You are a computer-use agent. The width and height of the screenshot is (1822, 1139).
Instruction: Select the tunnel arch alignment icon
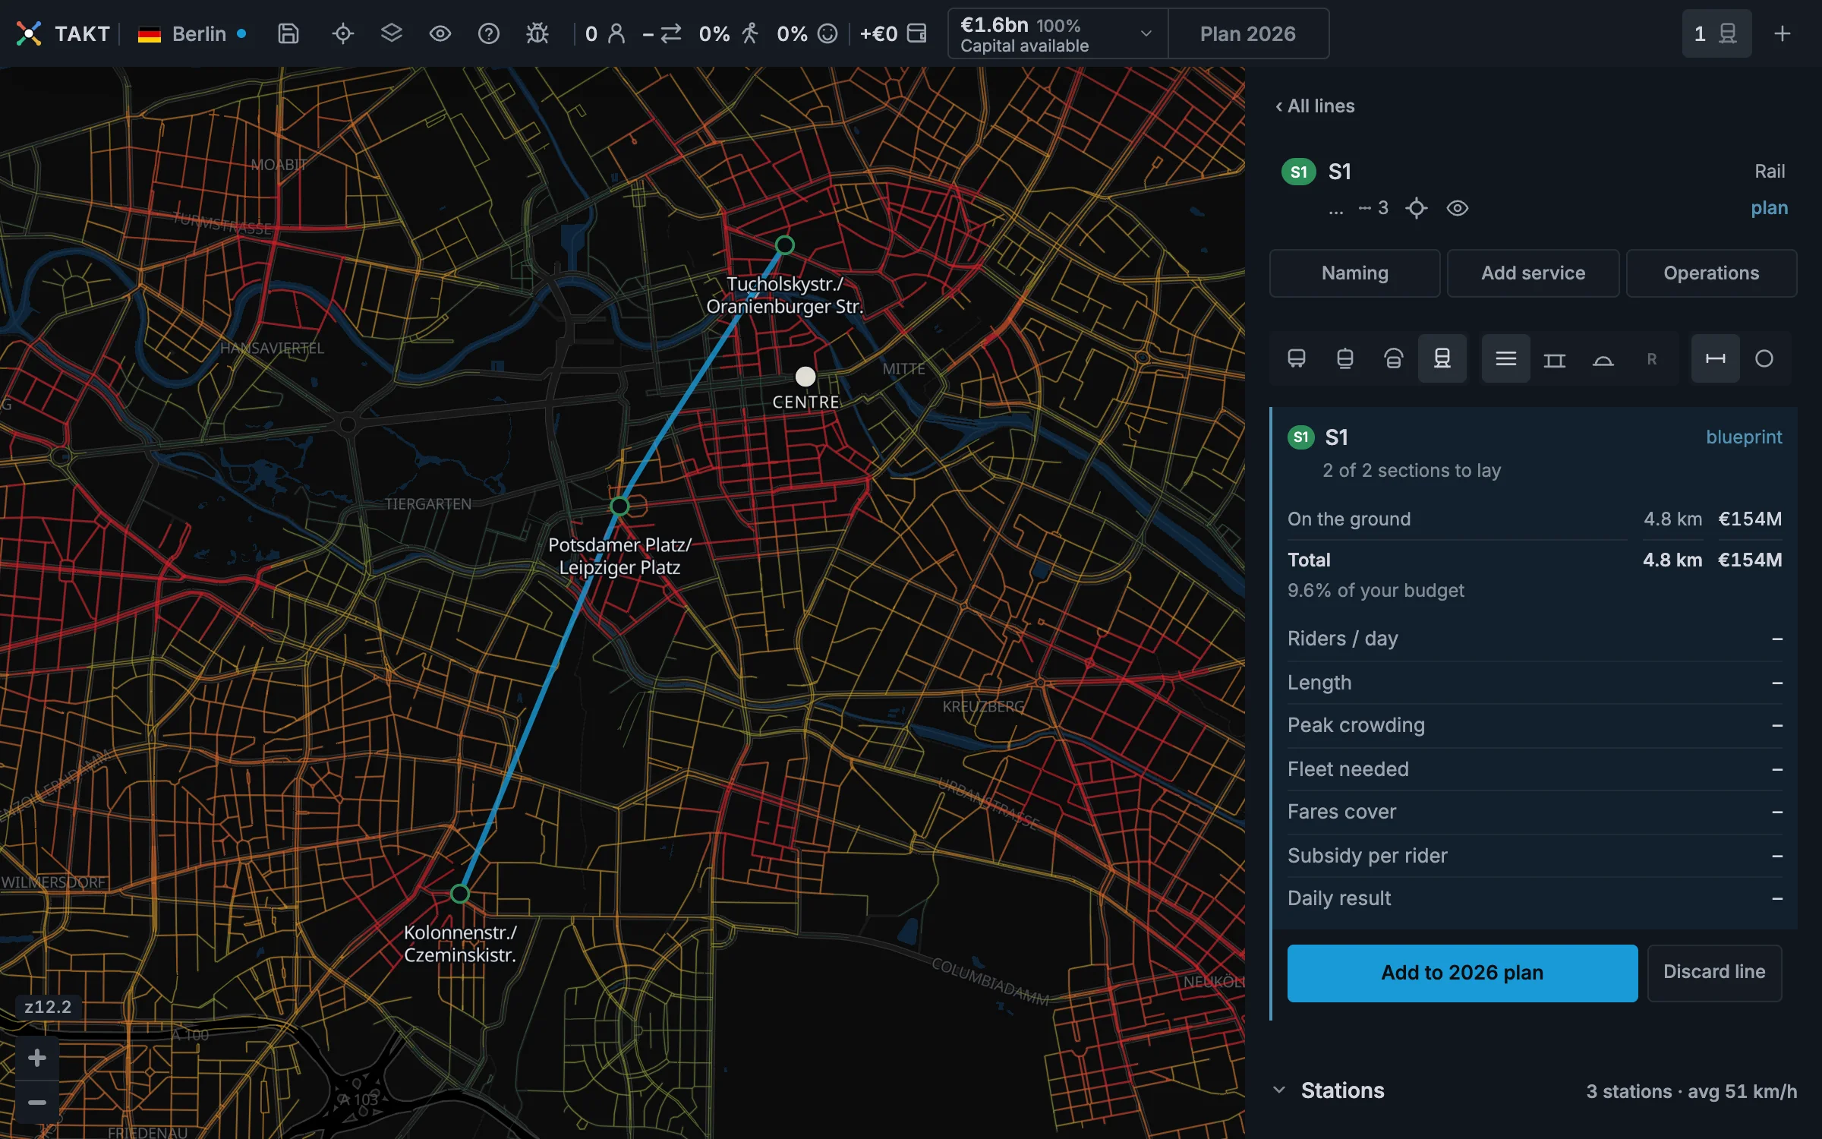tap(1603, 358)
